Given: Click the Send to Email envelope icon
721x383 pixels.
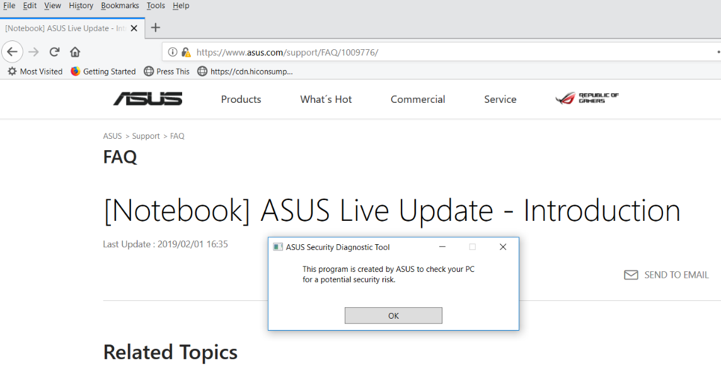Looking at the screenshot, I should [631, 275].
